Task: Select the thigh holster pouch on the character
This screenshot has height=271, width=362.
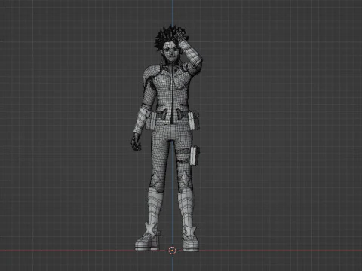Action: tap(195, 156)
